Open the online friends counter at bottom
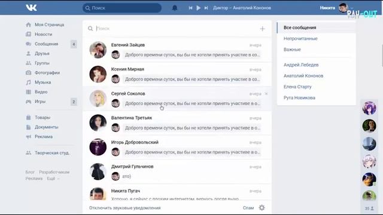 [369, 208]
